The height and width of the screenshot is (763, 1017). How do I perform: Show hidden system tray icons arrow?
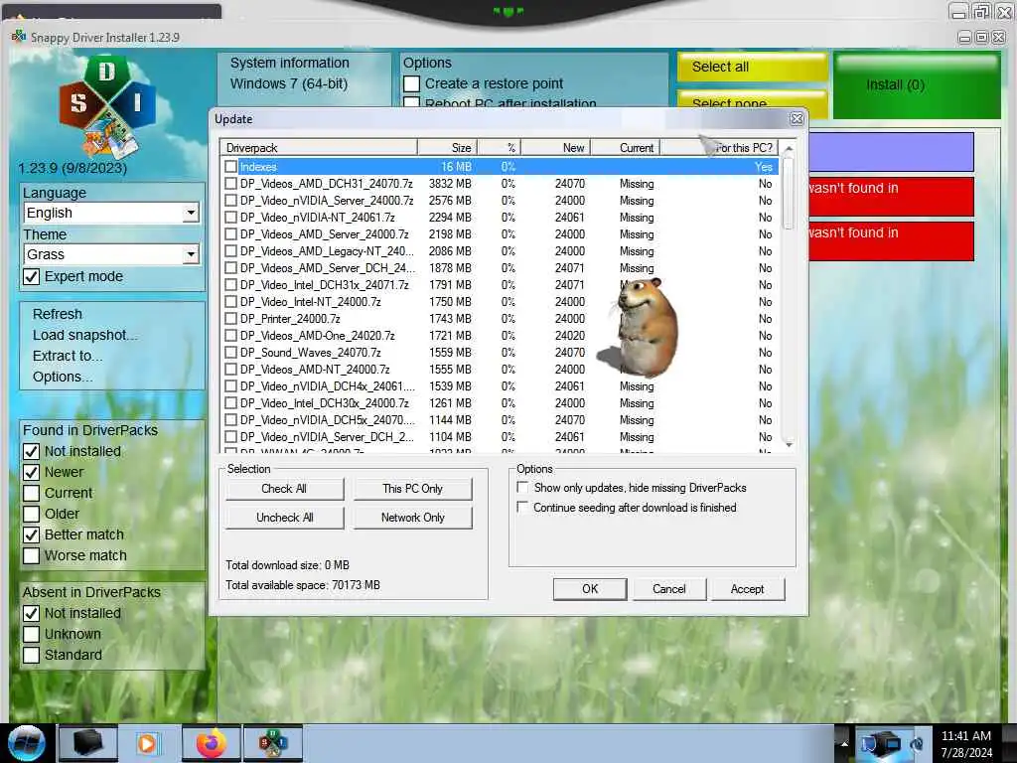(844, 743)
